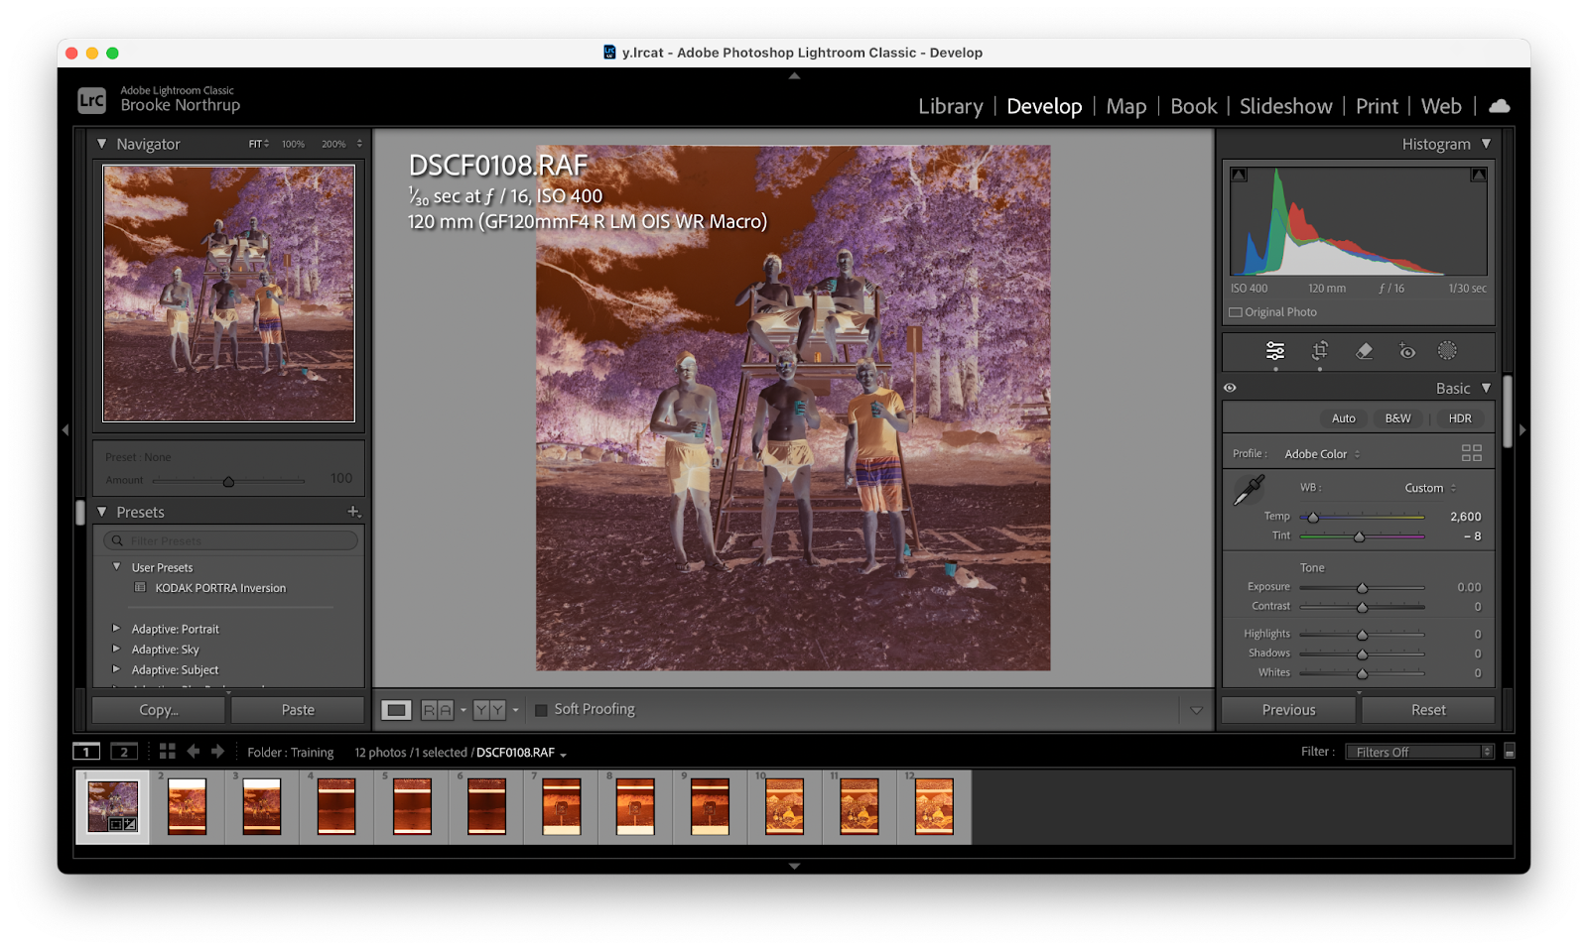Click the Temp slider handle

pos(1313,518)
